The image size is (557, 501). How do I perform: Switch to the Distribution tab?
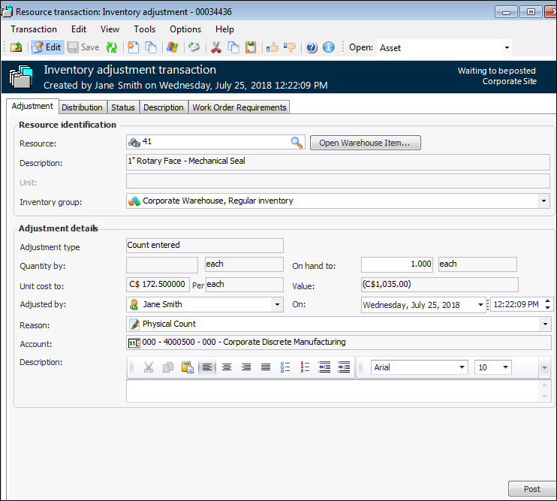(x=82, y=107)
